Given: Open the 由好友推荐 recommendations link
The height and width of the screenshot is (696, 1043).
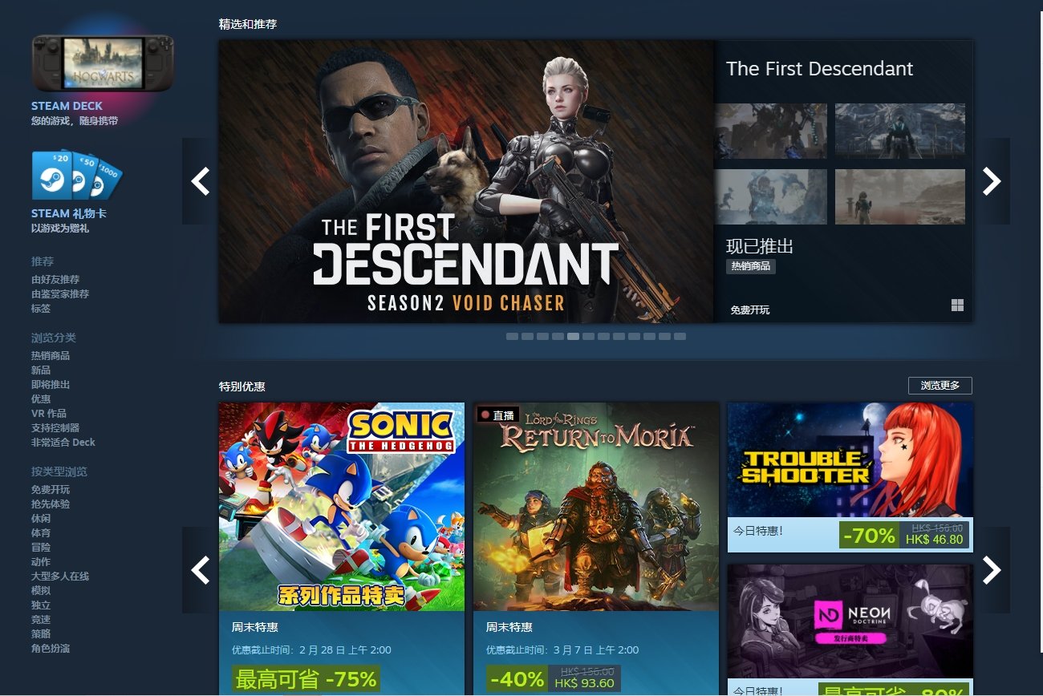Looking at the screenshot, I should tap(55, 279).
